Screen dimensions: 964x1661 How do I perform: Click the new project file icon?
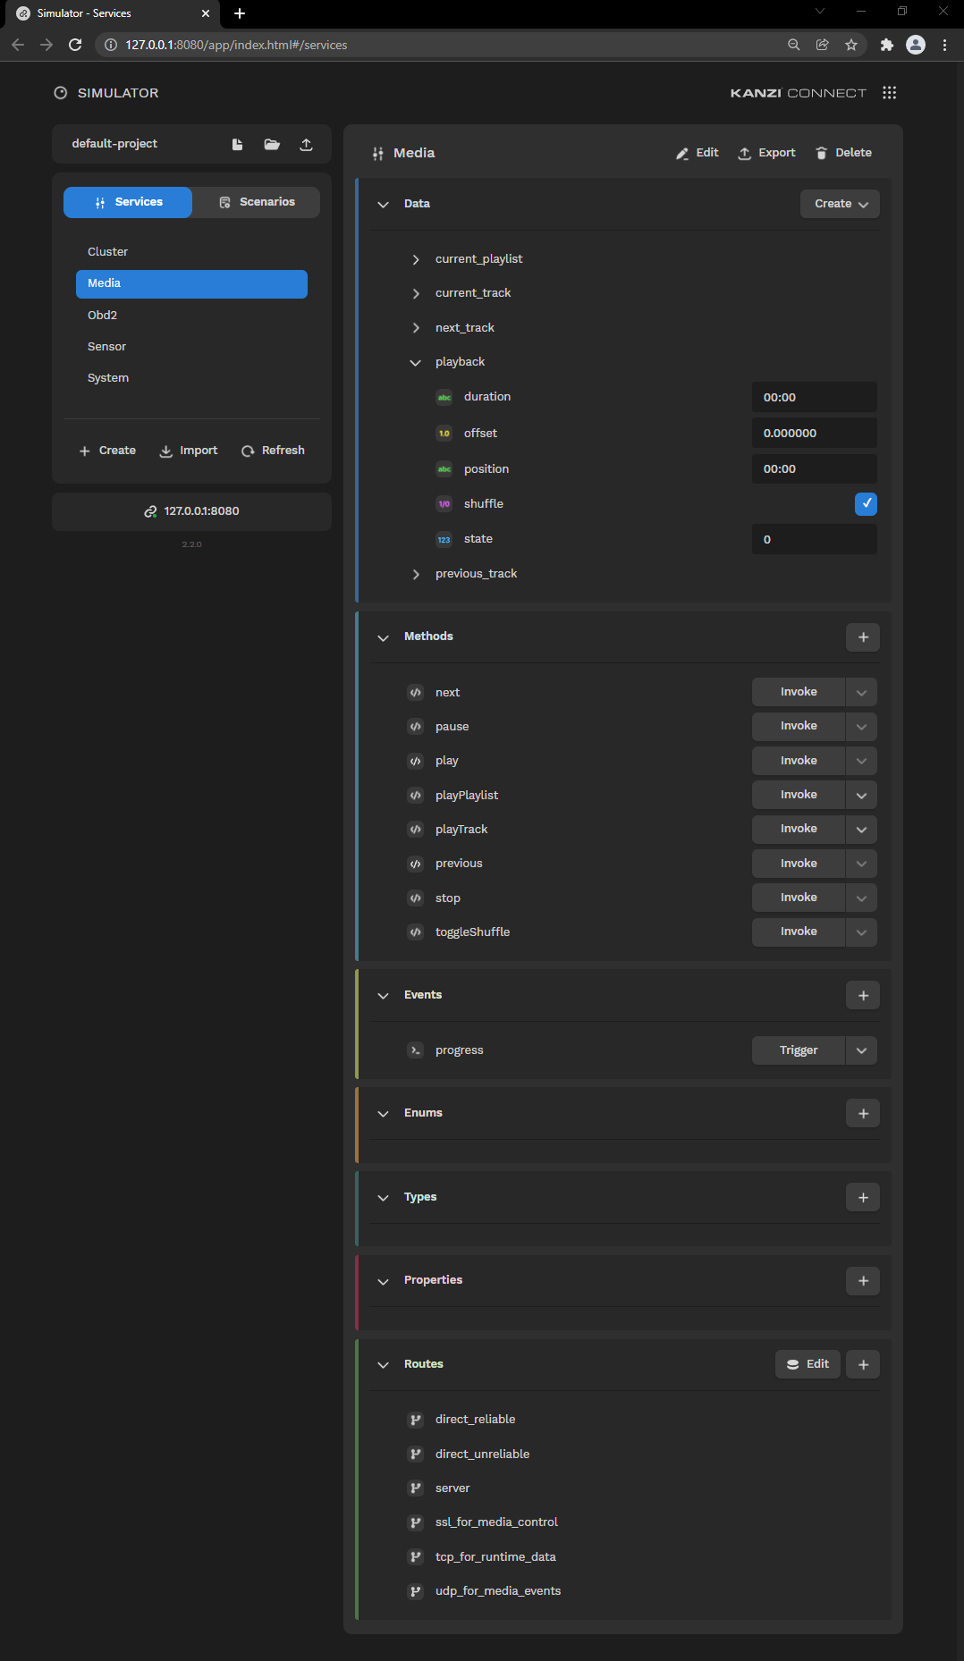tap(238, 144)
